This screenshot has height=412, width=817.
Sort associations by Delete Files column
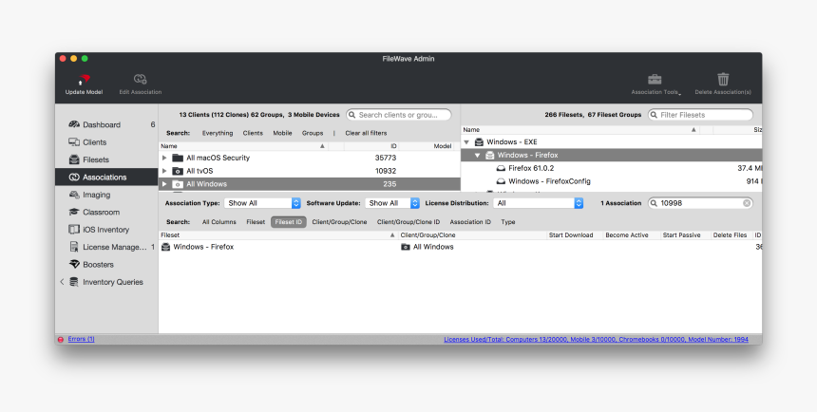[x=731, y=235]
